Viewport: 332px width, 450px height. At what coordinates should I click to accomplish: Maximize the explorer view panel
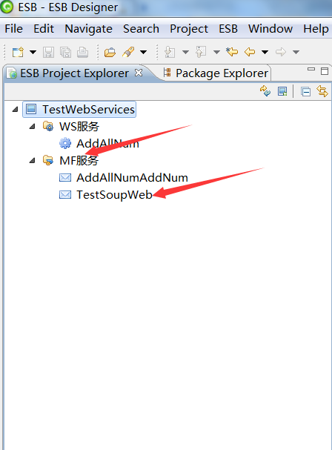point(325,71)
